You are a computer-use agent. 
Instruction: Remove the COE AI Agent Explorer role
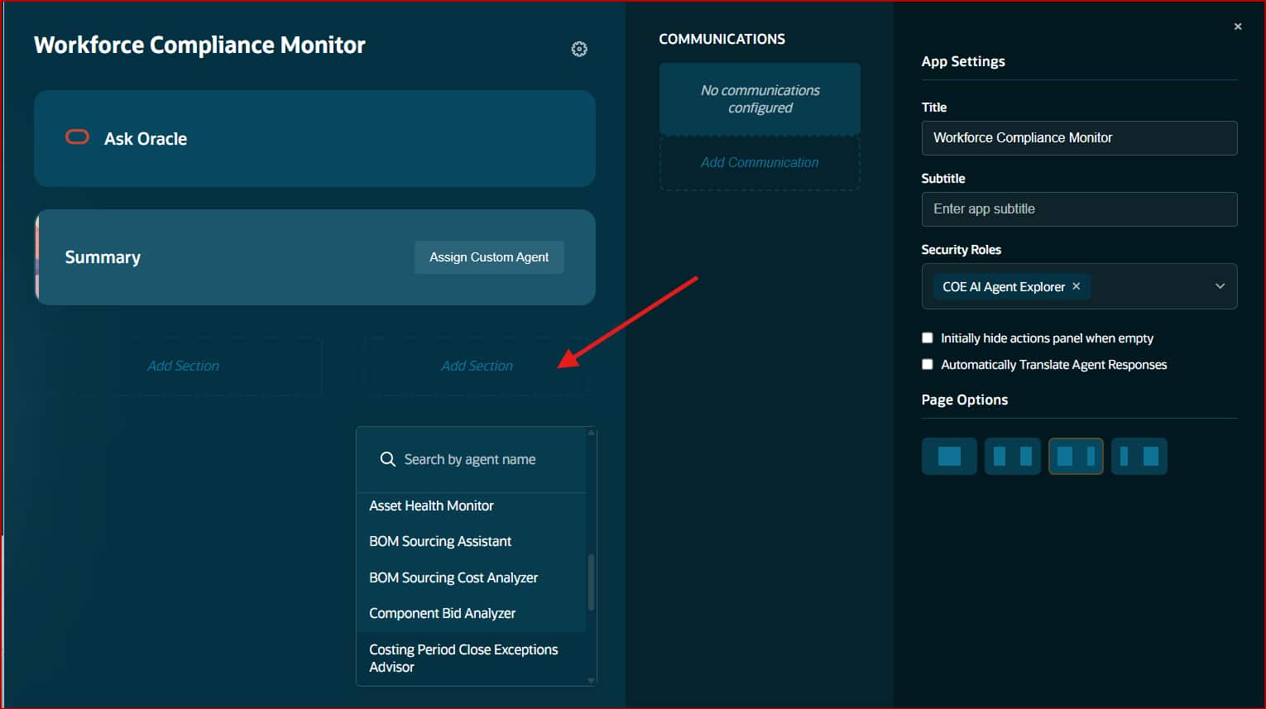[x=1077, y=286]
